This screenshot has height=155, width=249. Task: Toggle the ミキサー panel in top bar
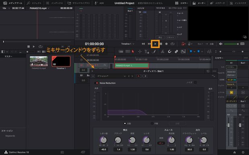tap(181, 3)
